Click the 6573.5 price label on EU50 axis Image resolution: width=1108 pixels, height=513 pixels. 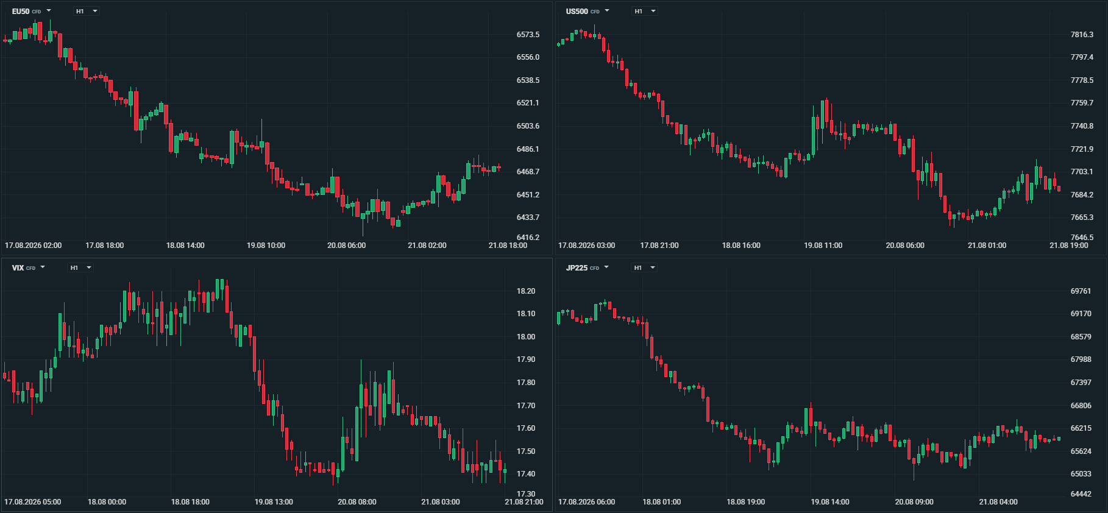click(528, 35)
